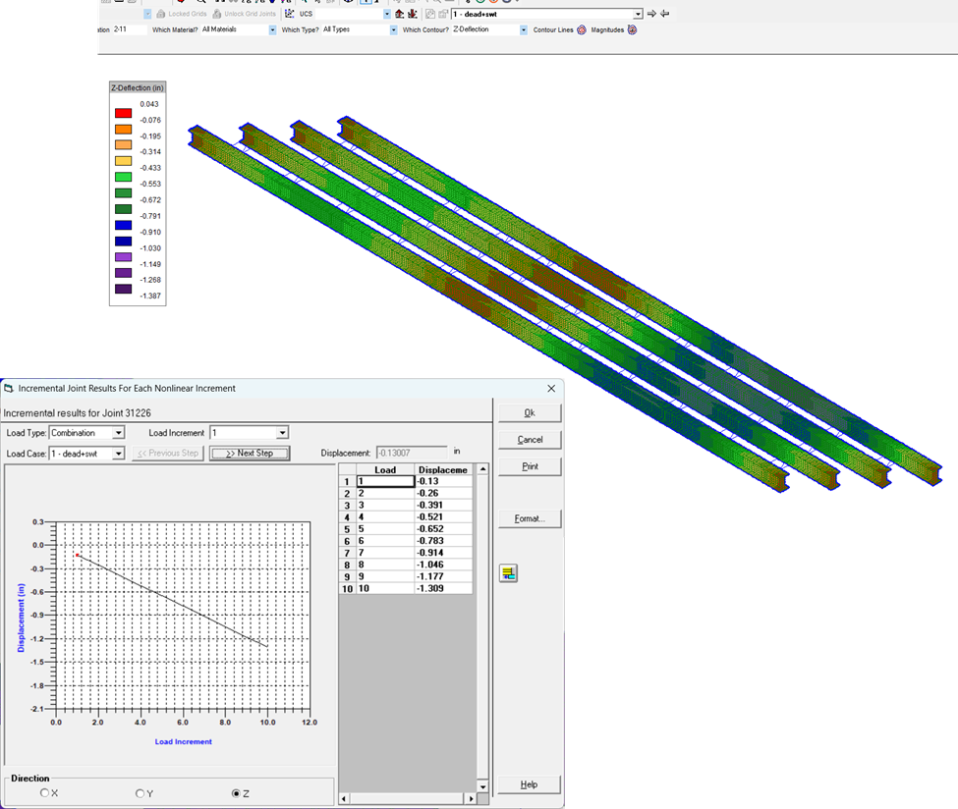The width and height of the screenshot is (958, 809).
Task: Click the red first point on graph
Action: click(x=77, y=555)
